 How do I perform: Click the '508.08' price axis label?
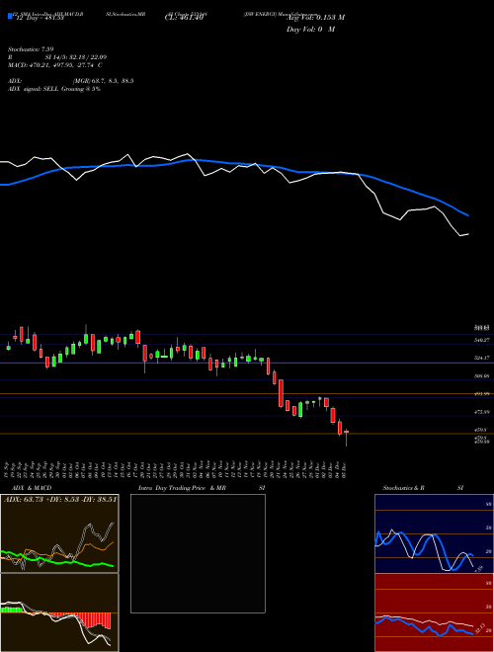coord(482,376)
